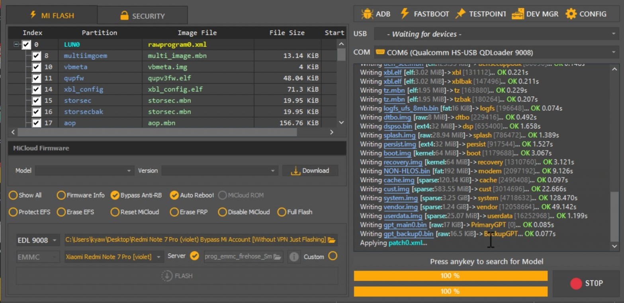Enable Show All option

[x=13, y=195]
